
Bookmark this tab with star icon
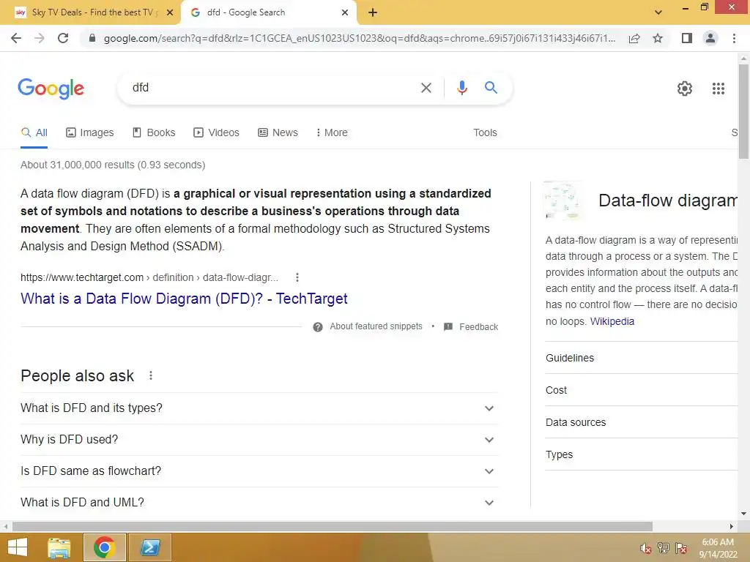point(658,38)
